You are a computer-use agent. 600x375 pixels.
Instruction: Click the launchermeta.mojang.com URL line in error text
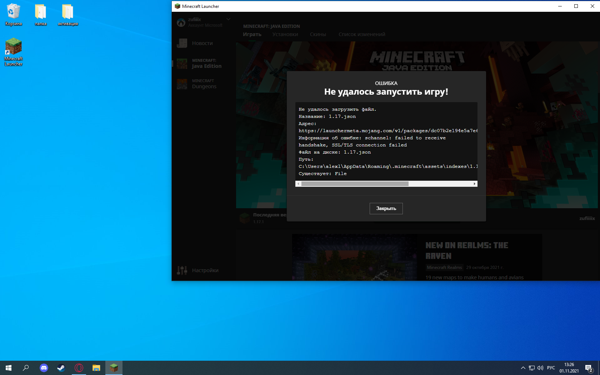pos(388,131)
